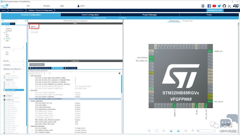The image size is (240, 135).
Task: Click the X-CUBE-AI gear icon
Action: tap(4, 96)
